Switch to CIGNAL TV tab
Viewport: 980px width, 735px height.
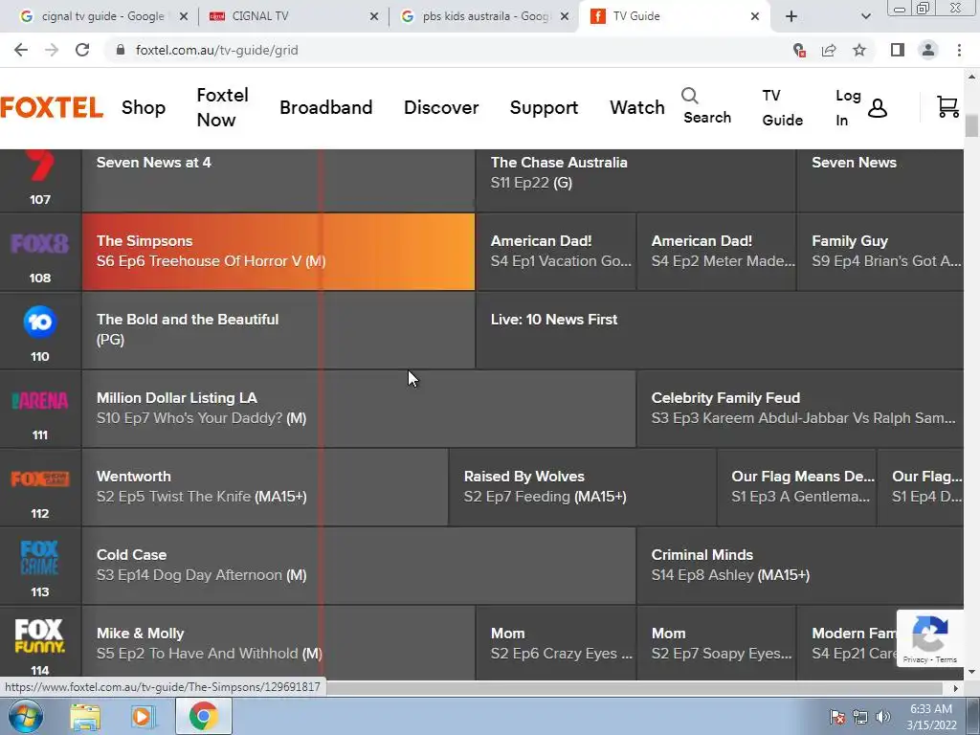tap(293, 16)
